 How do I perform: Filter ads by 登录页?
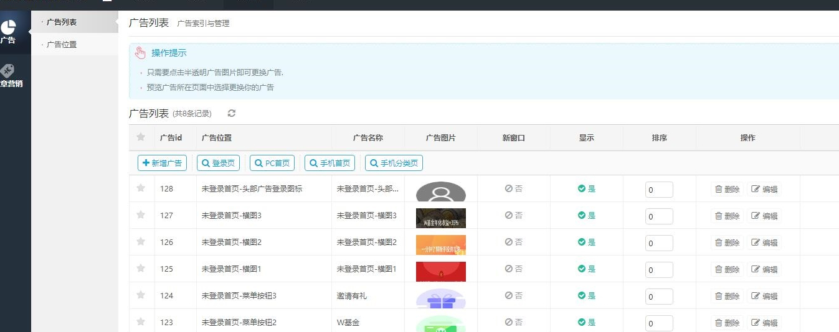(x=219, y=163)
